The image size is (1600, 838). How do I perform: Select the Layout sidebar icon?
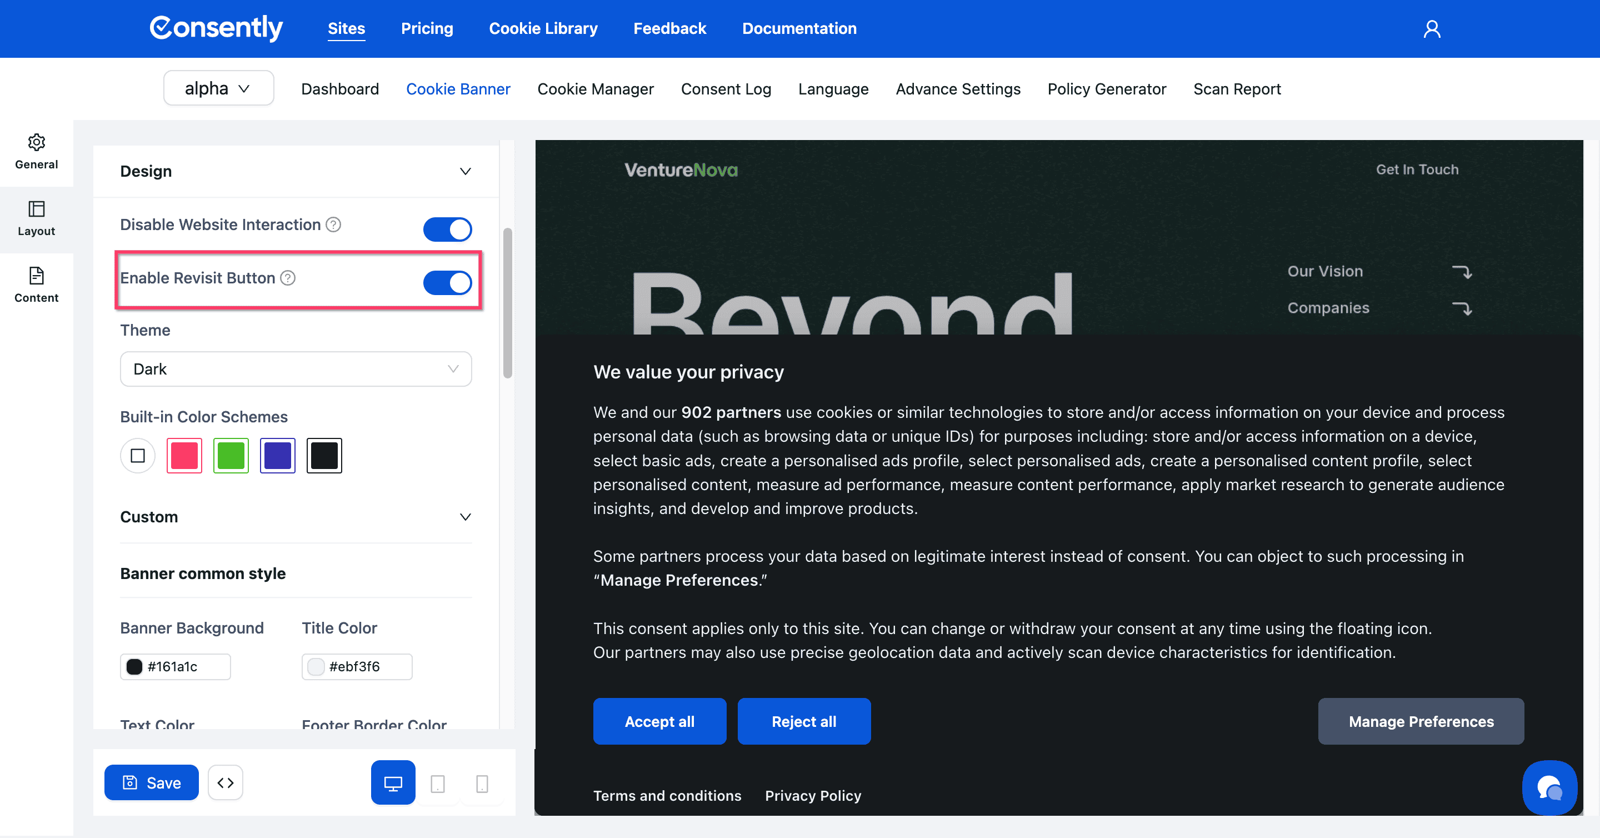coord(36,218)
